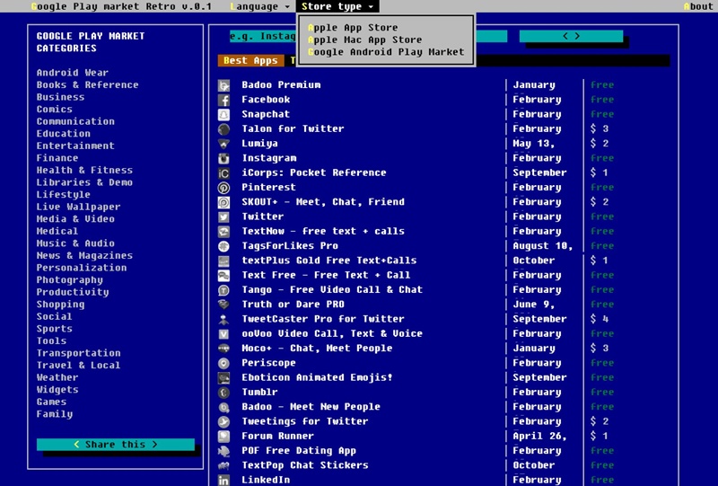Open the Language dropdown menu
This screenshot has height=486, width=718.
[259, 6]
